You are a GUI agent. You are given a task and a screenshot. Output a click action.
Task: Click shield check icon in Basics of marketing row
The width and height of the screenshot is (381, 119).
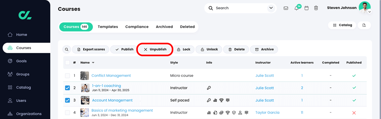[x=234, y=113]
